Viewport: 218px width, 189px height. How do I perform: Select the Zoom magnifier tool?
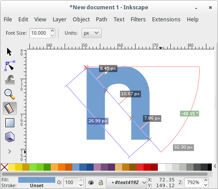point(10,94)
